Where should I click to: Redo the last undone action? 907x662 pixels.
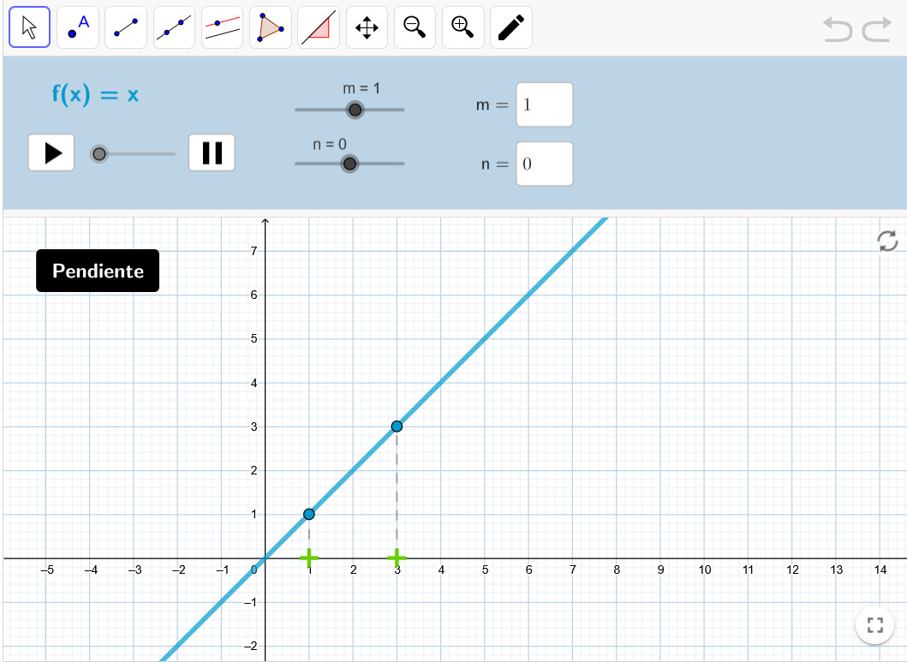(x=876, y=30)
